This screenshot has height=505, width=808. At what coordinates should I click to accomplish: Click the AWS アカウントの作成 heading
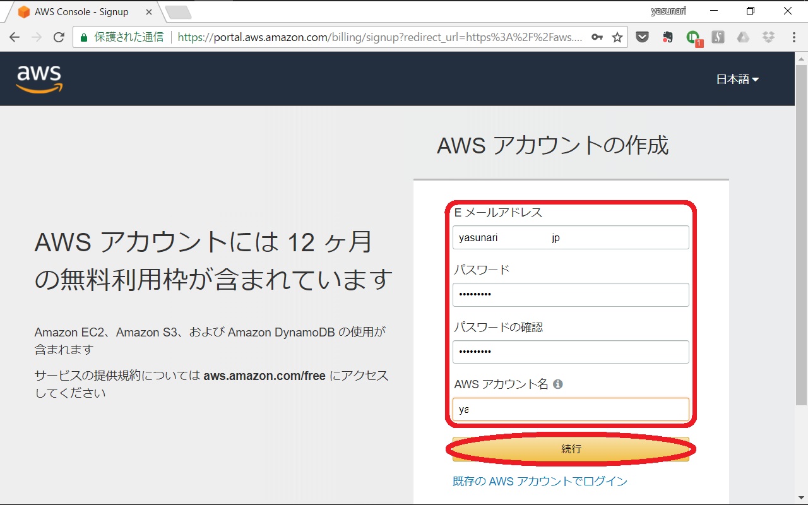552,145
